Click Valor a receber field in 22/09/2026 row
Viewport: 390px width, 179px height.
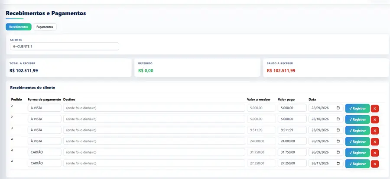pos(261,108)
